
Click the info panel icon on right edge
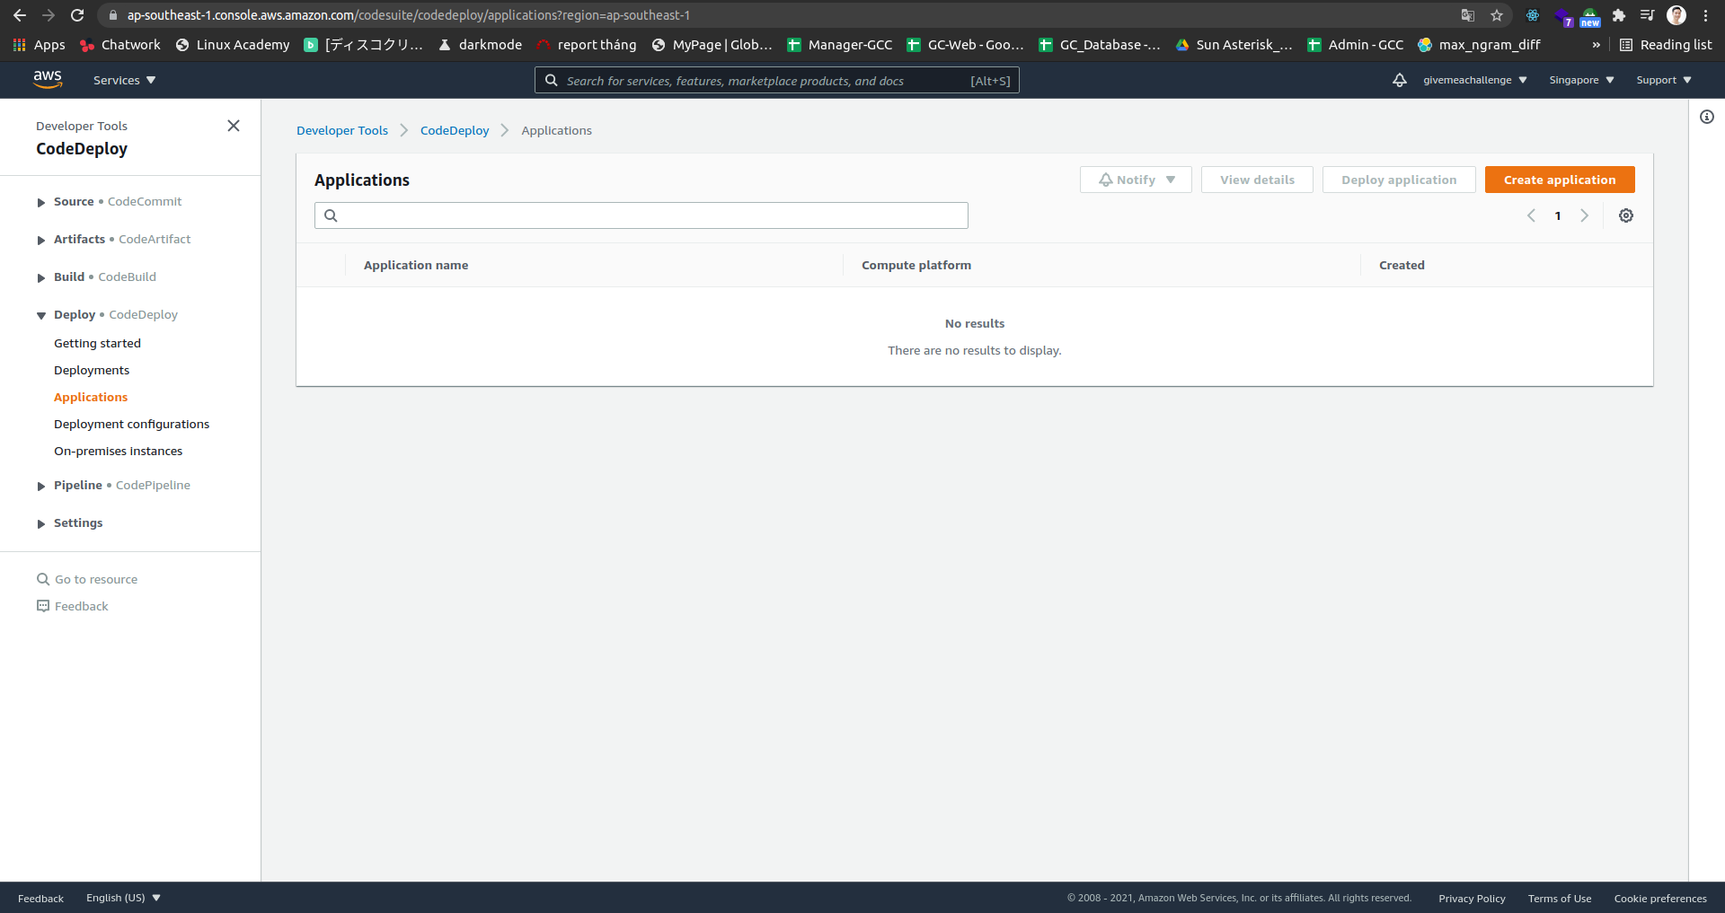tap(1707, 117)
